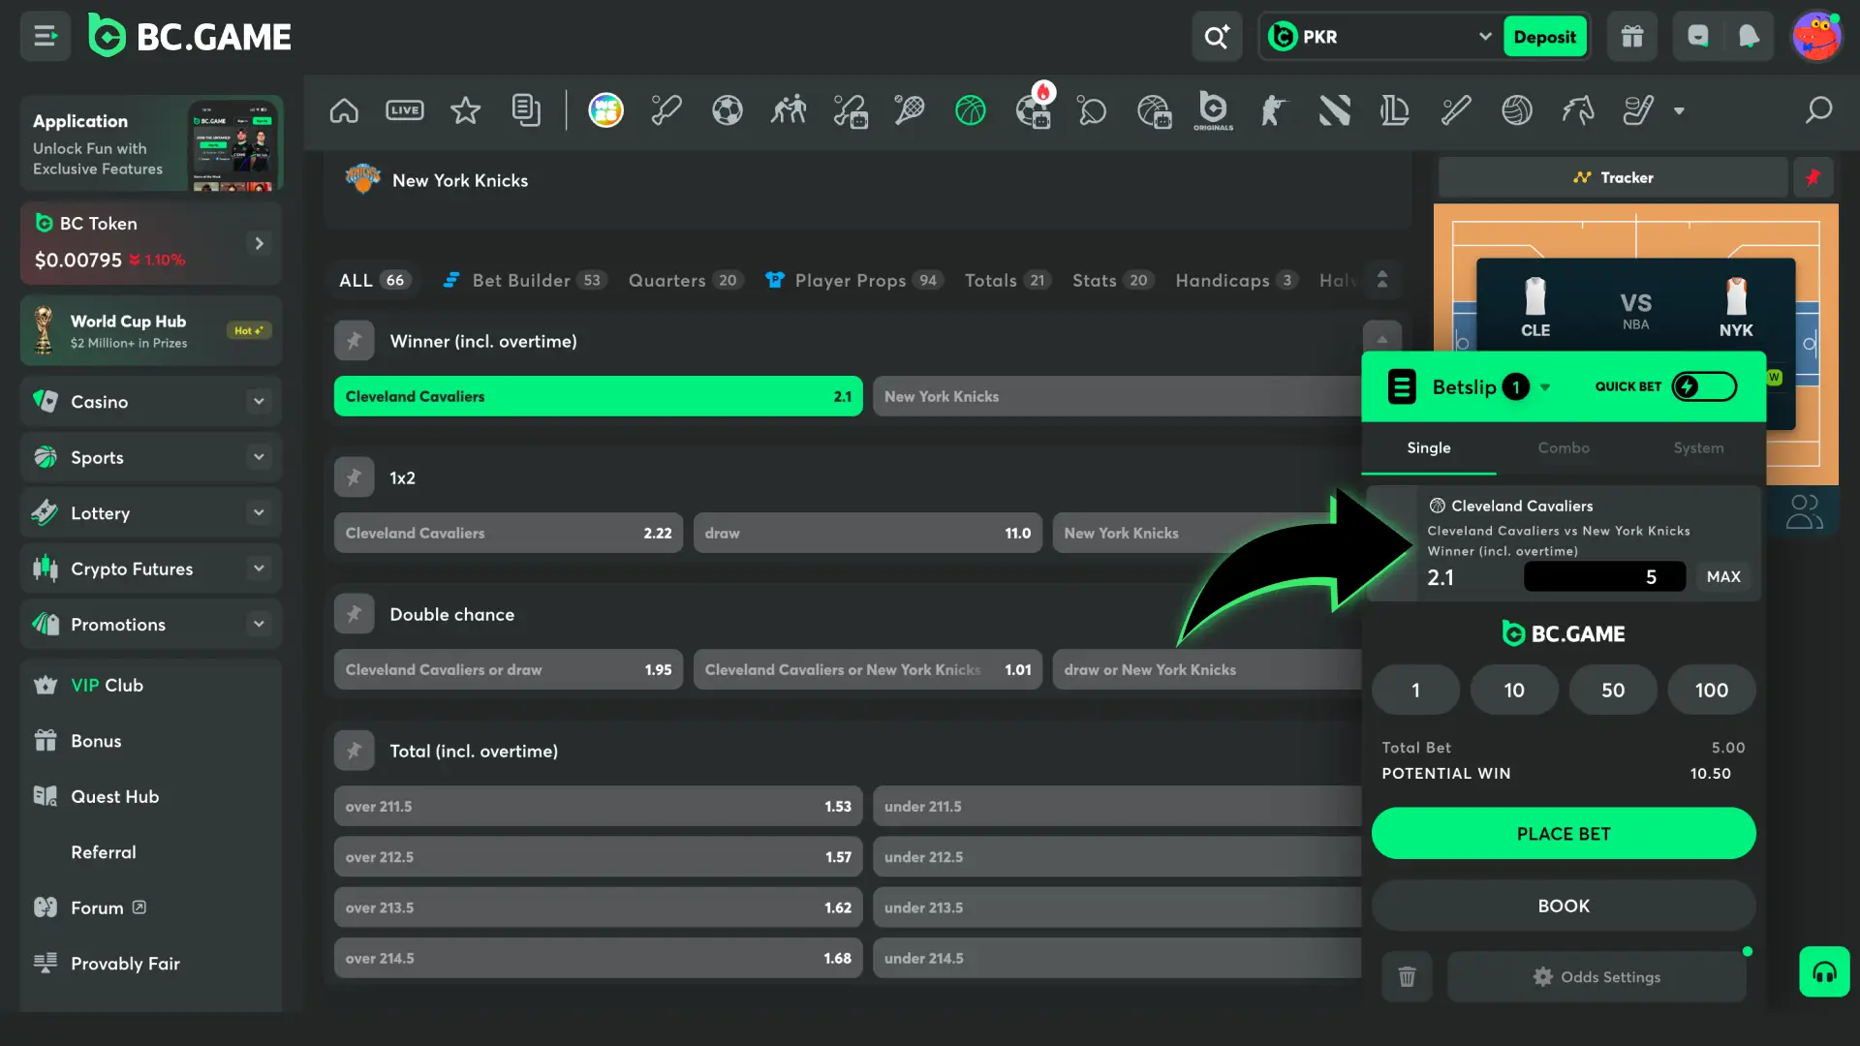Open notifications bell
The height and width of the screenshot is (1046, 1860).
tap(1749, 37)
